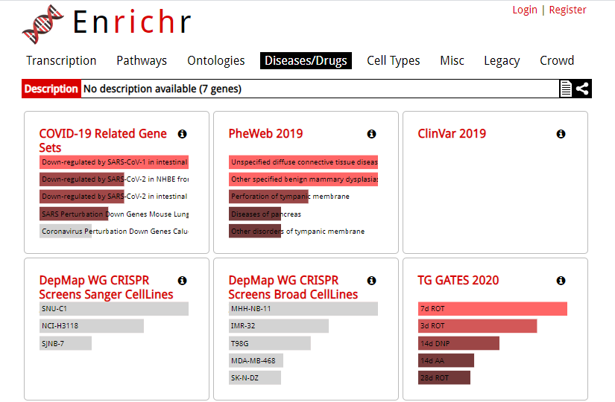Click the Enrichr title text
Image resolution: width=615 pixels, height=402 pixels.
pos(132,22)
